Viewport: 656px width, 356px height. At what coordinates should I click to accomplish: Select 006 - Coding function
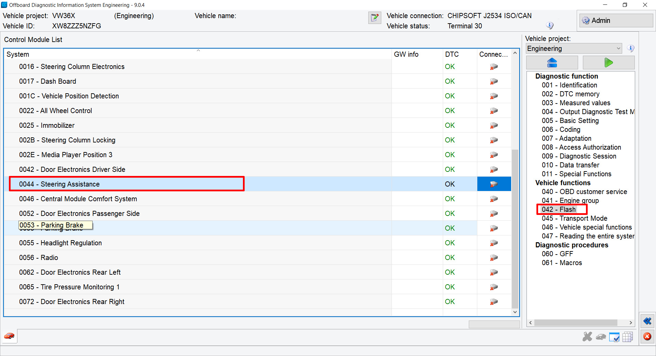[x=561, y=129]
